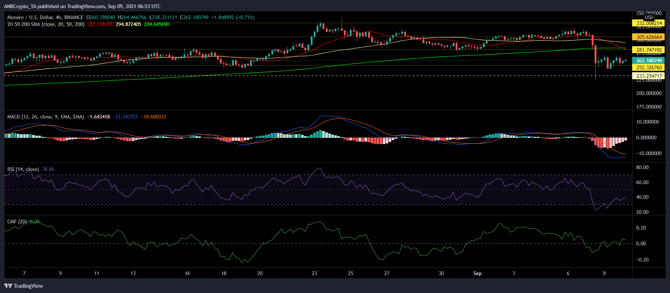Select the MACD (12, 26, close, 9, EMA, EMA) label
Viewport: 670px width, 293px height.
(46, 117)
